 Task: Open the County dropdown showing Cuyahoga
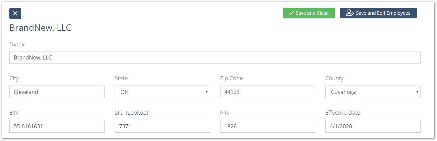point(373,92)
